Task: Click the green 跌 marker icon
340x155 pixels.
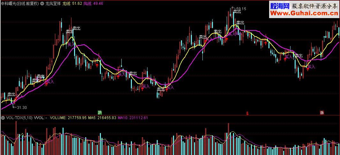Action: coord(100,112)
